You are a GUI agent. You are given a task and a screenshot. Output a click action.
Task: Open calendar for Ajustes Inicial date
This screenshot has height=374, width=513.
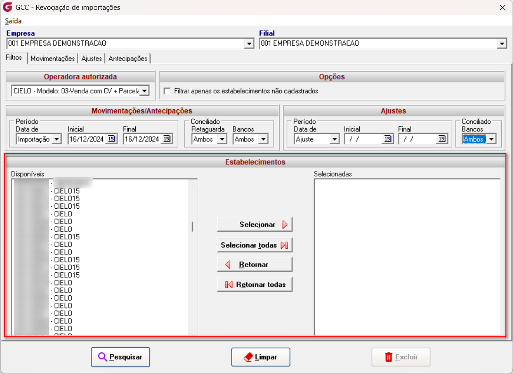click(x=388, y=139)
